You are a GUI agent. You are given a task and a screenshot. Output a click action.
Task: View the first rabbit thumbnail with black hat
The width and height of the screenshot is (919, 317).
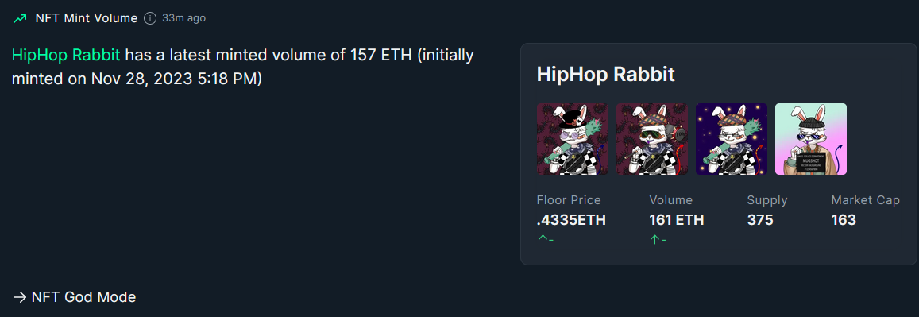pyautogui.click(x=573, y=139)
